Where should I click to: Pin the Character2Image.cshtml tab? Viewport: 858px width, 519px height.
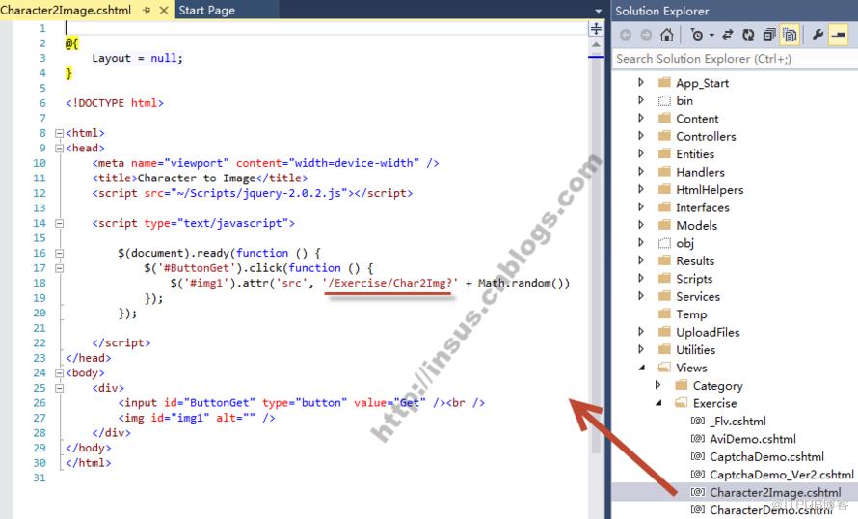coord(147,10)
